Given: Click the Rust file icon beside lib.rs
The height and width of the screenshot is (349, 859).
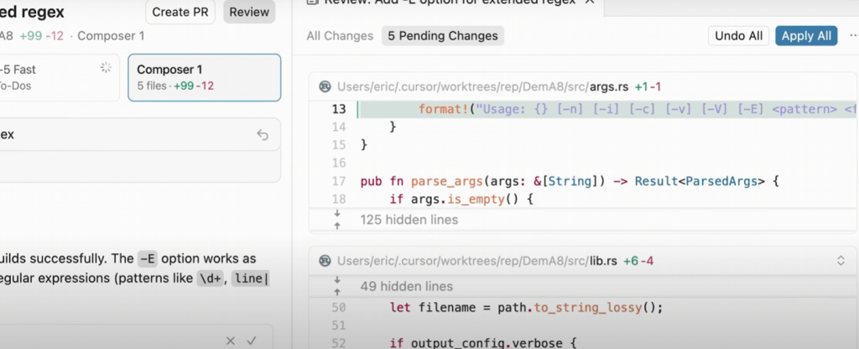Looking at the screenshot, I should 325,261.
